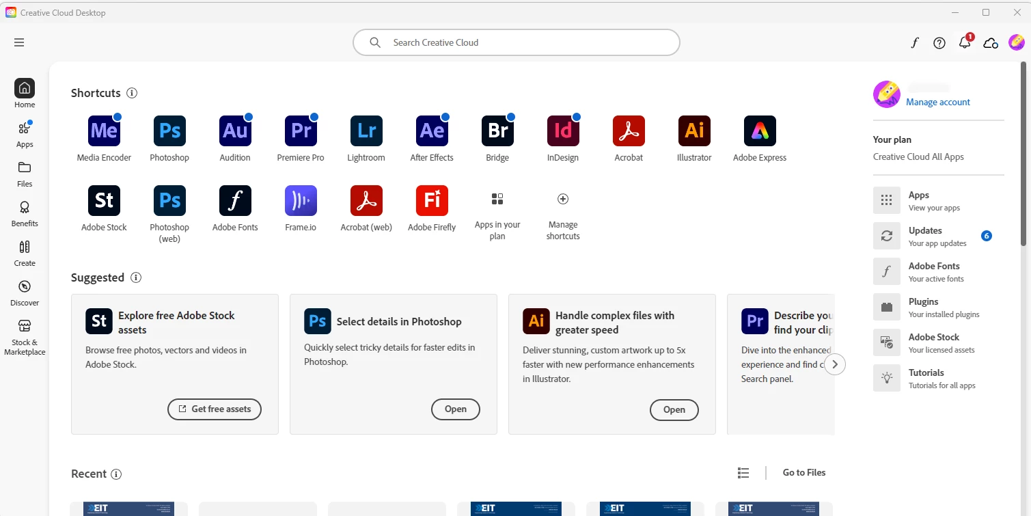Click Manage shortcuts plus icon
This screenshot has width=1031, height=516.
pyautogui.click(x=563, y=199)
